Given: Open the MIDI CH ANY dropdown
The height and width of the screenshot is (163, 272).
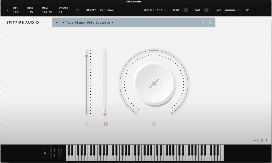Looking at the screenshot, I should click(161, 10).
